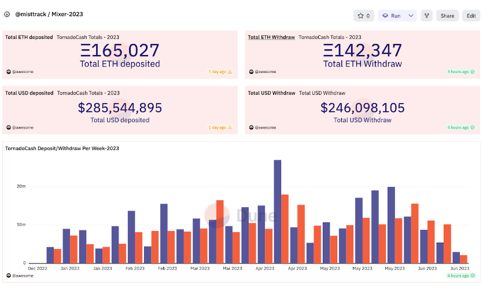The height and width of the screenshot is (286, 483).
Task: Click the Share button
Action: point(447,16)
